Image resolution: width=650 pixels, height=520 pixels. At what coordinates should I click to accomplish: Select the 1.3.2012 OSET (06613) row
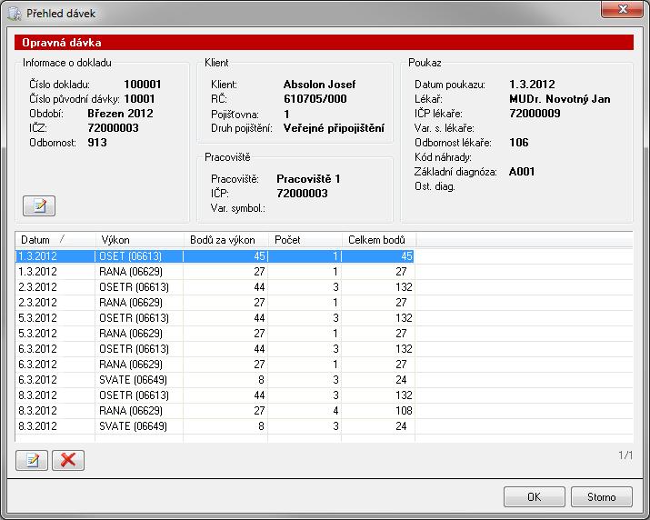coord(215,256)
